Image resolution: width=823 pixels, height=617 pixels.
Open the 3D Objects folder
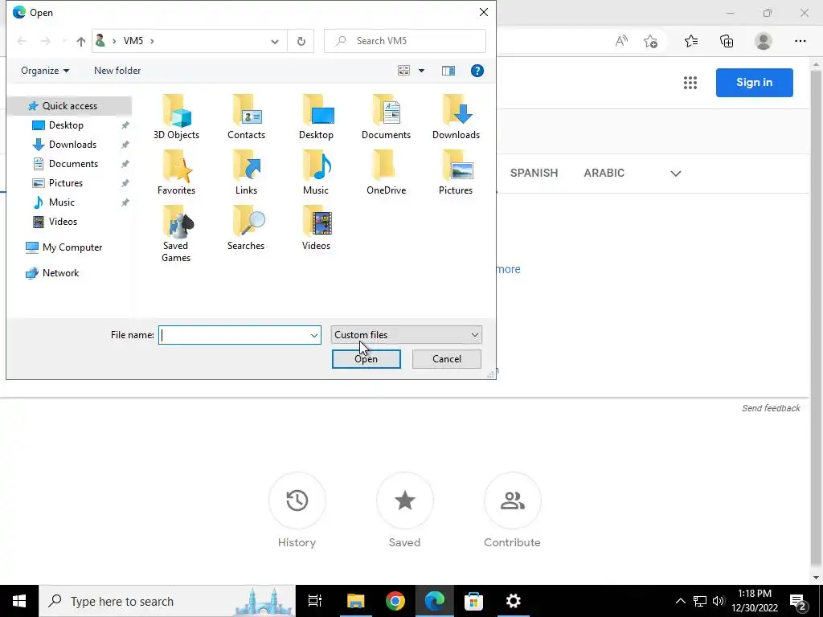(x=176, y=117)
